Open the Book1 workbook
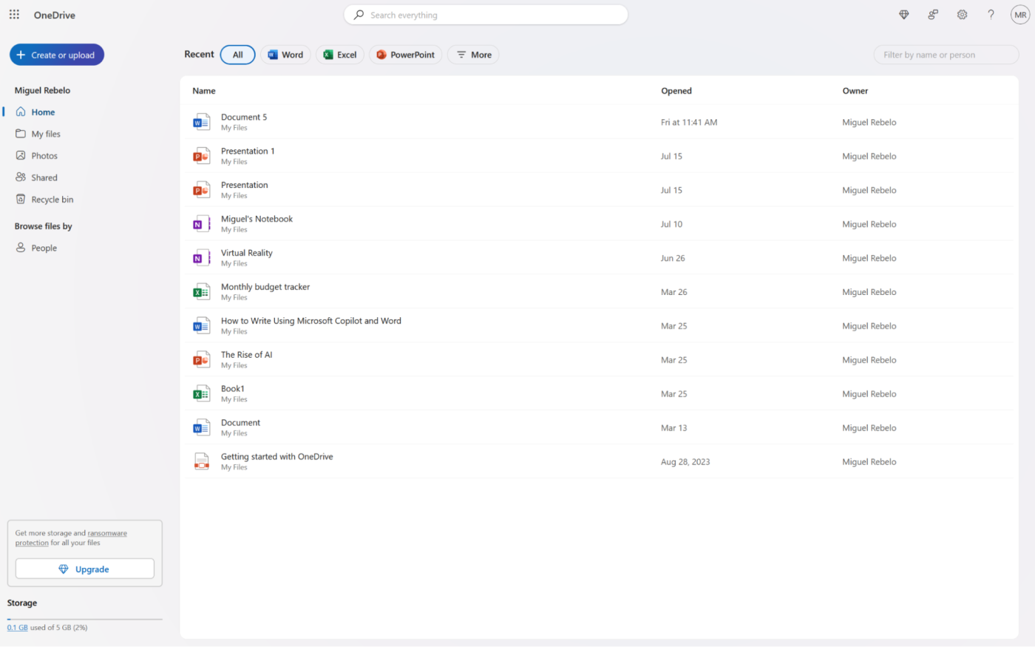Viewport: 1035px width, 647px height. click(x=233, y=389)
